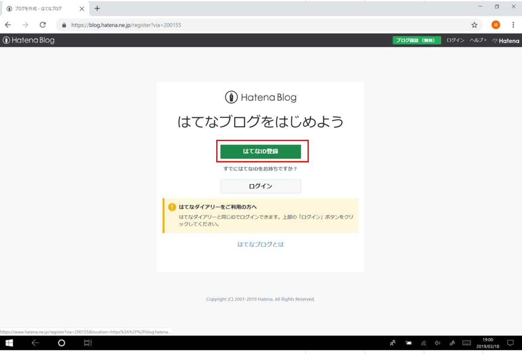Click the green ブログ開設（無料） button
This screenshot has width=522, height=354.
(x=417, y=40)
